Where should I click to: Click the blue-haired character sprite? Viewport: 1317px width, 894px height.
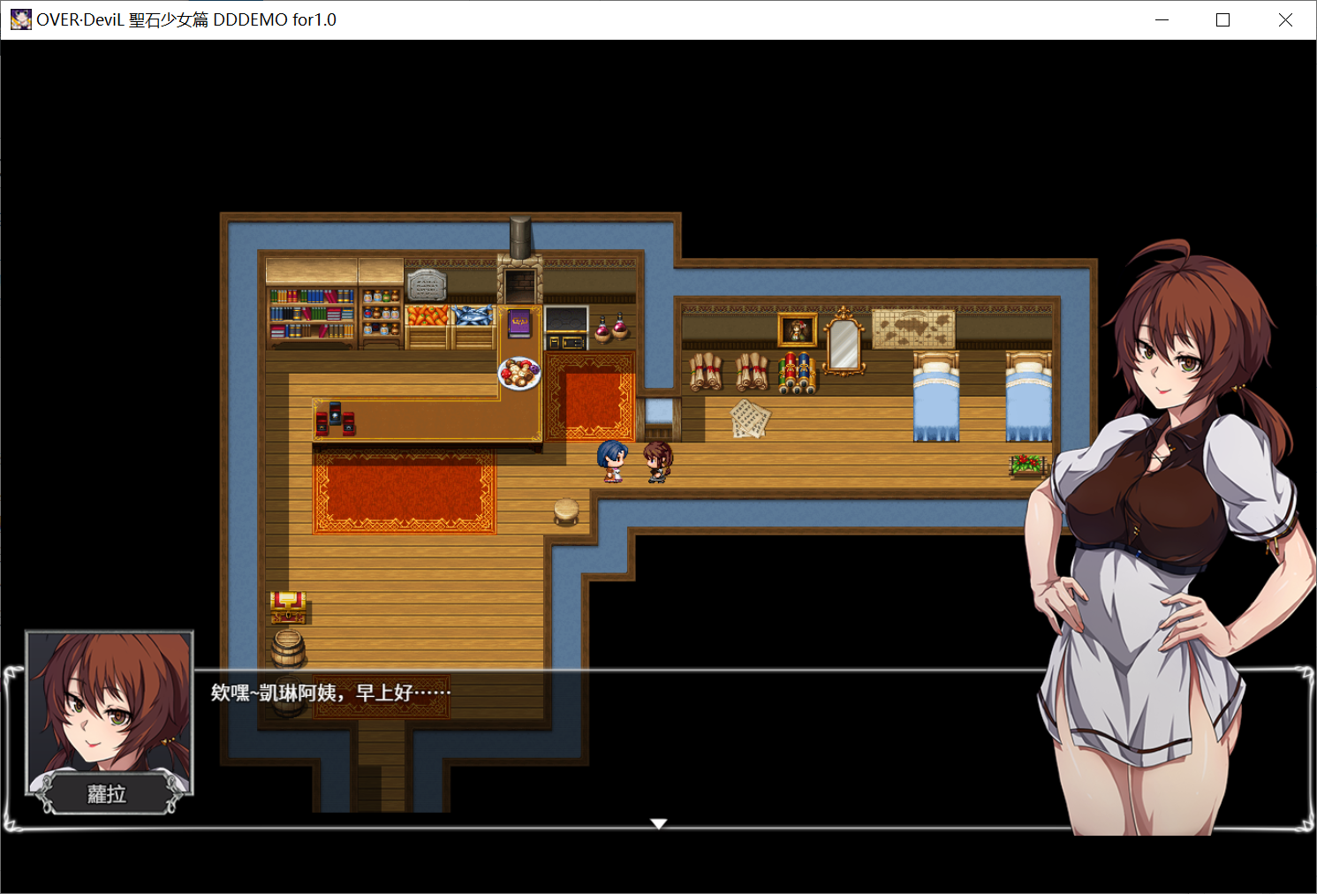click(x=612, y=461)
